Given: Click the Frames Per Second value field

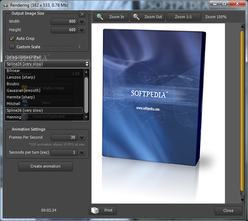Looking at the screenshot, I should coord(64,138).
